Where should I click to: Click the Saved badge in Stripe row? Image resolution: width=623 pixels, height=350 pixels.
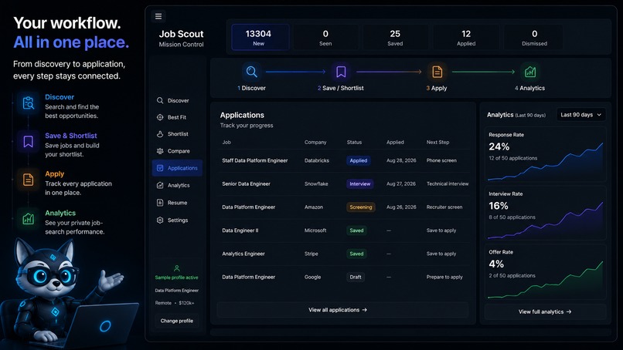(356, 254)
